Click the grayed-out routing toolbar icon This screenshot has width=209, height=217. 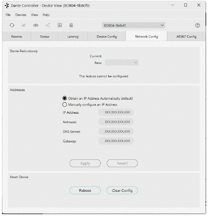(x=48, y=26)
